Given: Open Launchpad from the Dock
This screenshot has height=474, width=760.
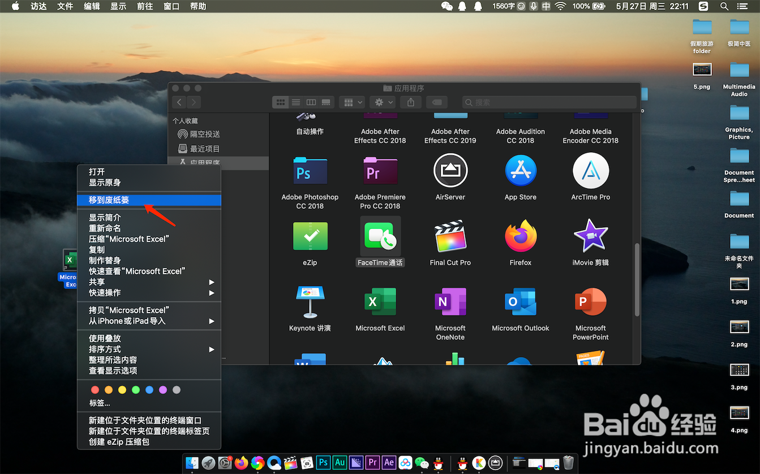Looking at the screenshot, I should pyautogui.click(x=209, y=463).
